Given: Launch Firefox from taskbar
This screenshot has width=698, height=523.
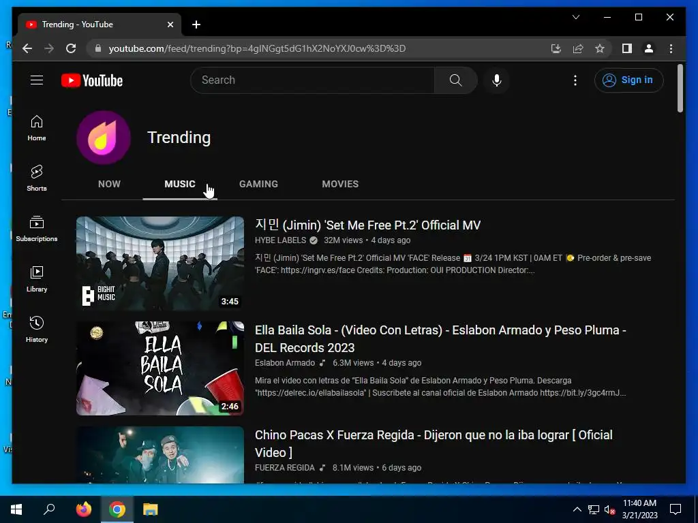Looking at the screenshot, I should (83, 509).
